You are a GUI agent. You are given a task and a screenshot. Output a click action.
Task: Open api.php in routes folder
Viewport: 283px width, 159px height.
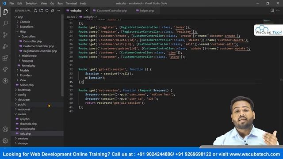(25, 119)
